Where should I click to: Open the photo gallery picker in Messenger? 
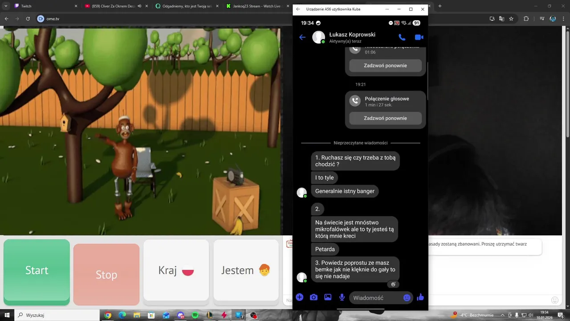(x=328, y=297)
